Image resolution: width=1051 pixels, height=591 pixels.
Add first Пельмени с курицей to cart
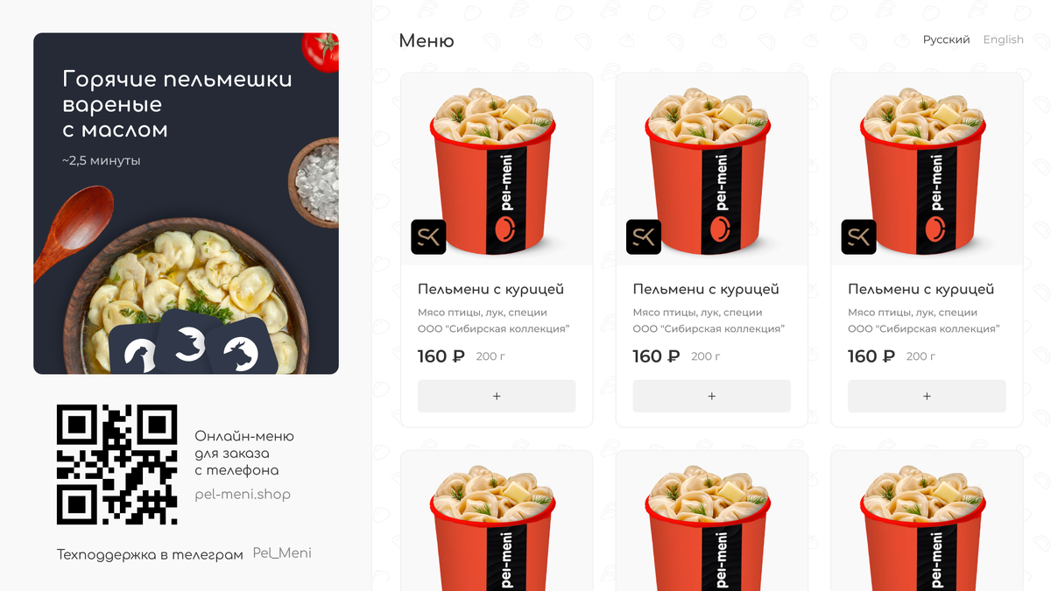click(x=497, y=396)
